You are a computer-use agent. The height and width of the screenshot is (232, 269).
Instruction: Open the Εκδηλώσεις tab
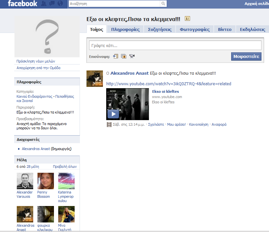click(252, 29)
